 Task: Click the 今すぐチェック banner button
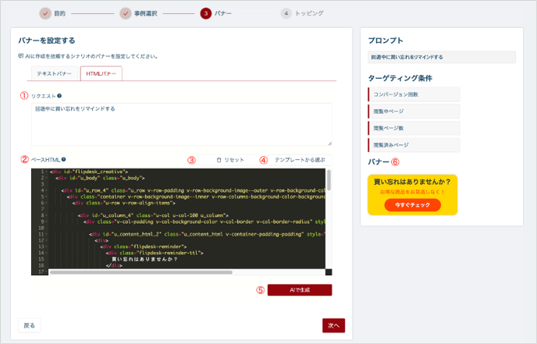413,204
